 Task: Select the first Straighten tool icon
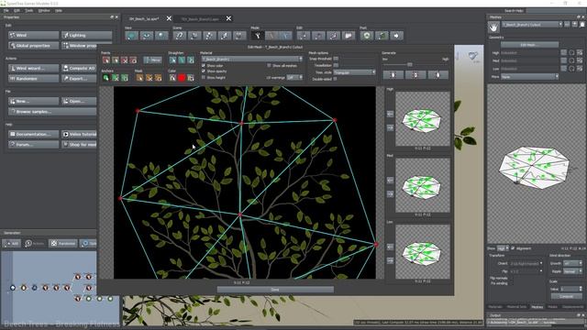(172, 60)
